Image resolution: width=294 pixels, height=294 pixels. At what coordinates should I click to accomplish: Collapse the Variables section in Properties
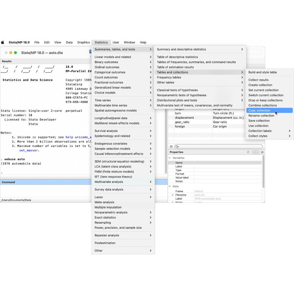click(x=170, y=158)
